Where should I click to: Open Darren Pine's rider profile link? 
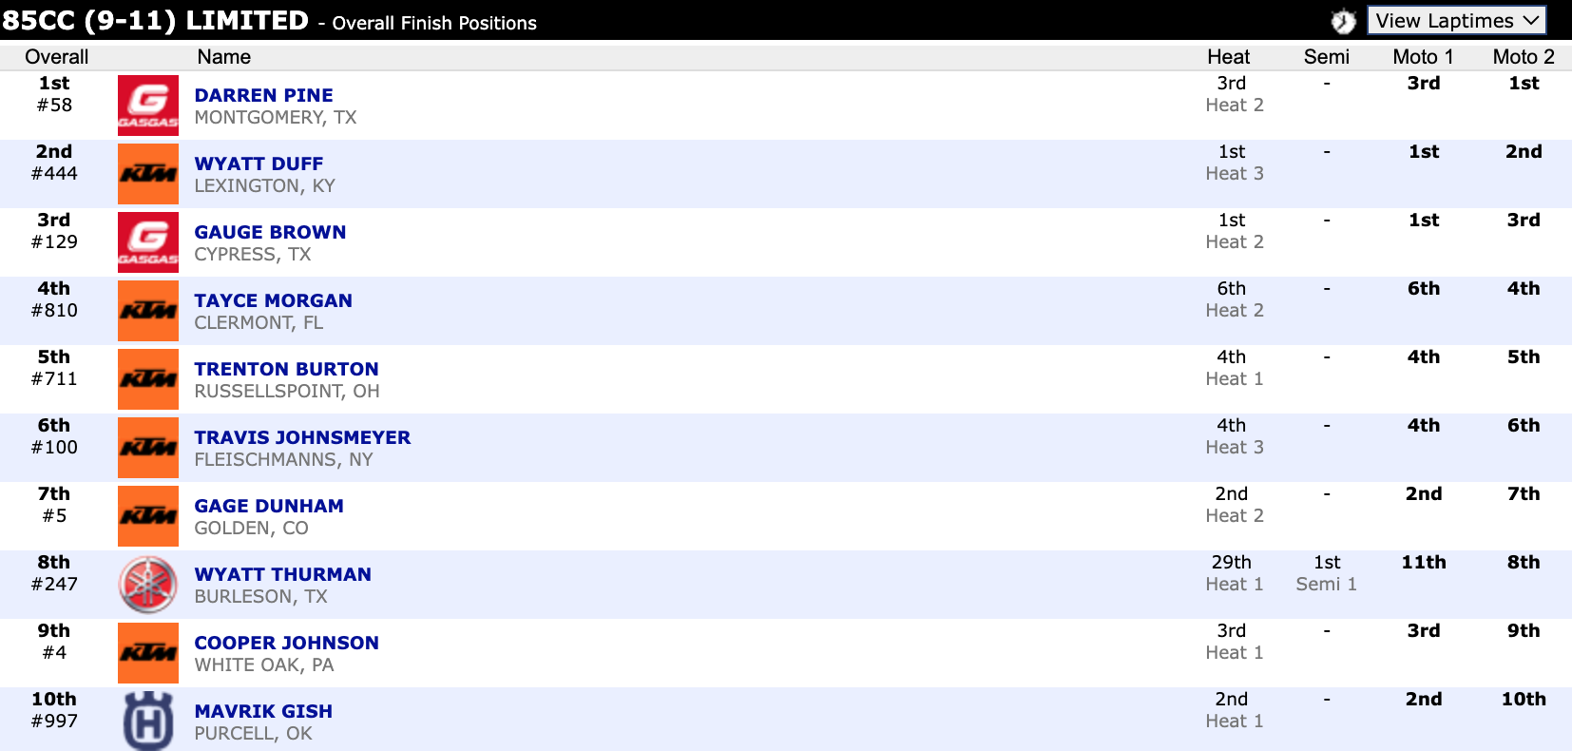[263, 95]
